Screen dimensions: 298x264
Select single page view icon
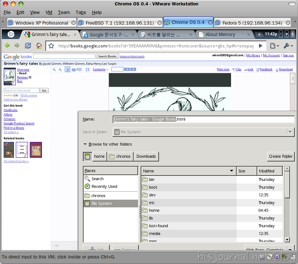(x=67, y=69)
